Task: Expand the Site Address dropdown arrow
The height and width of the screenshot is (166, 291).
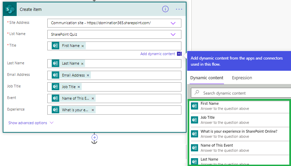Action: (173, 23)
